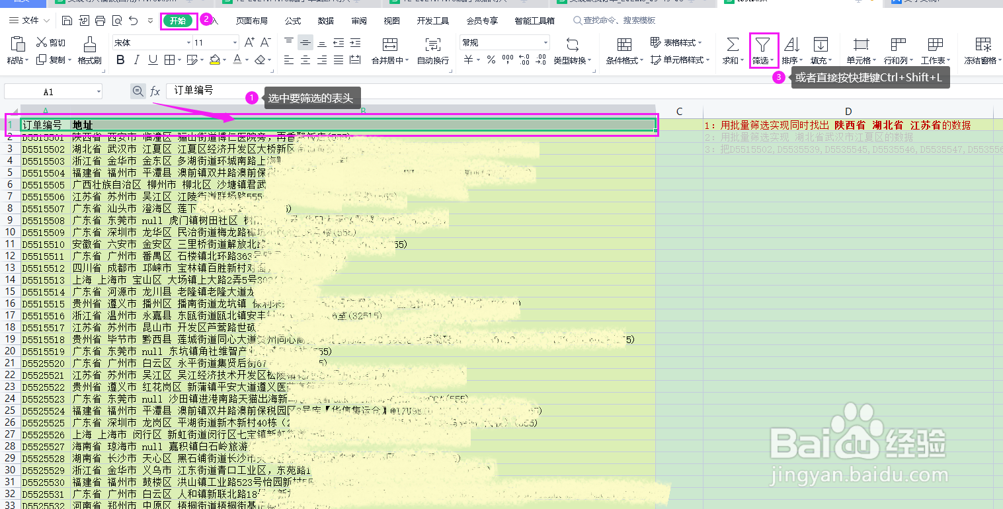Open the 智能工具箱 tab
The height and width of the screenshot is (509, 1003).
coord(535,21)
